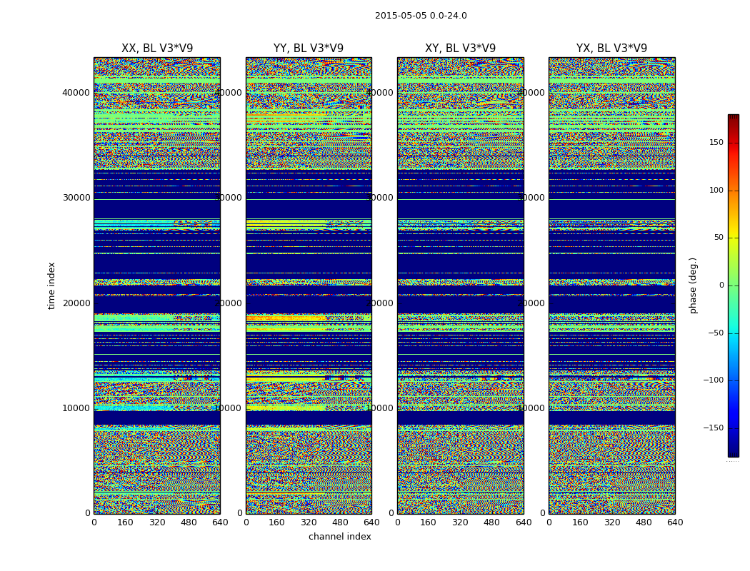Click the 320 x-tick under YX plot
The width and height of the screenshot is (750, 571).
pos(612,522)
